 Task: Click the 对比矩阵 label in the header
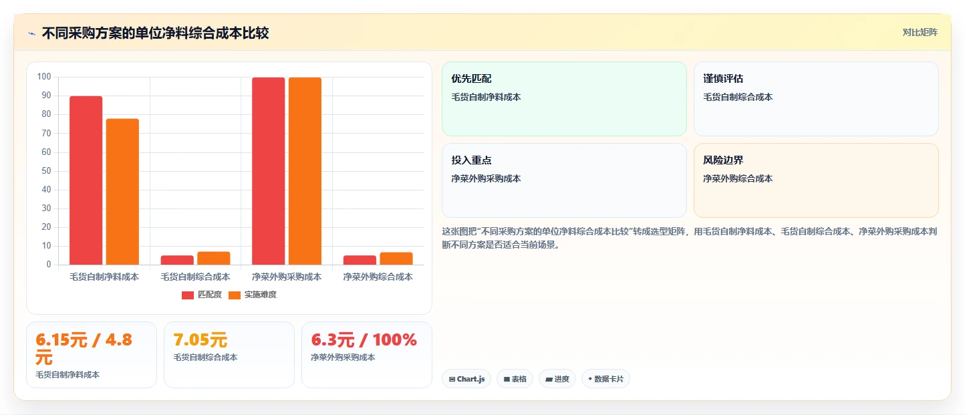920,33
